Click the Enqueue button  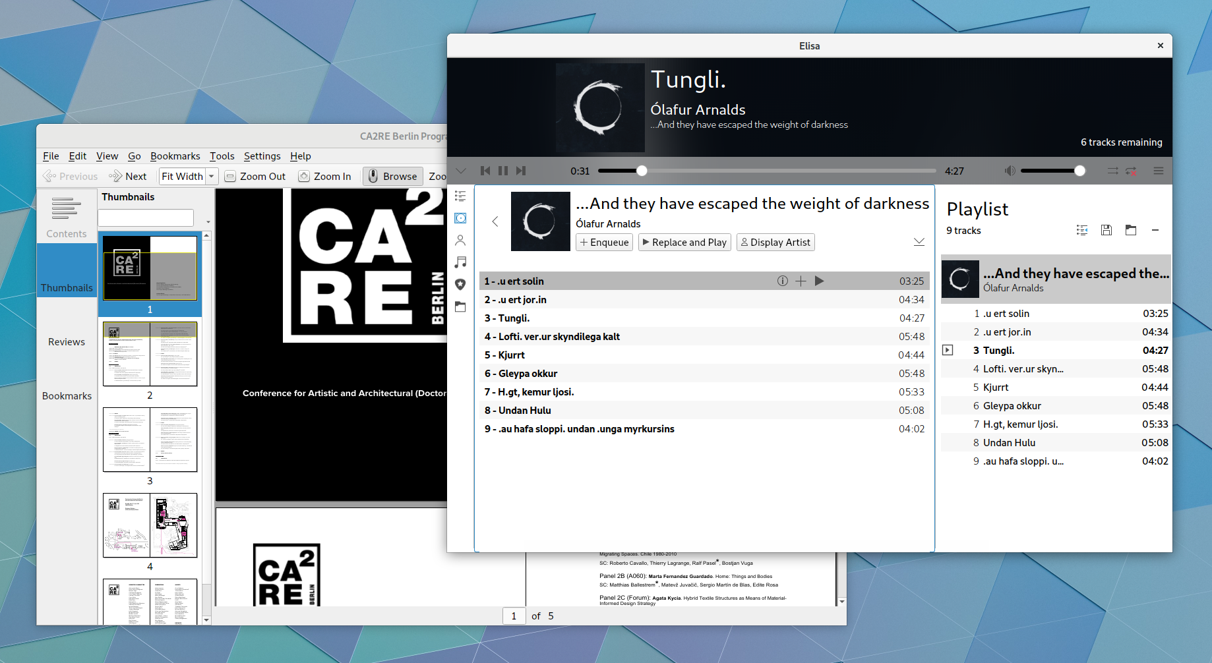605,243
